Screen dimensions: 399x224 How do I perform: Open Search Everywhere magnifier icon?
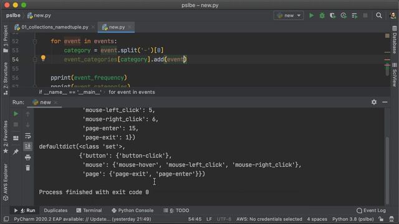379,16
